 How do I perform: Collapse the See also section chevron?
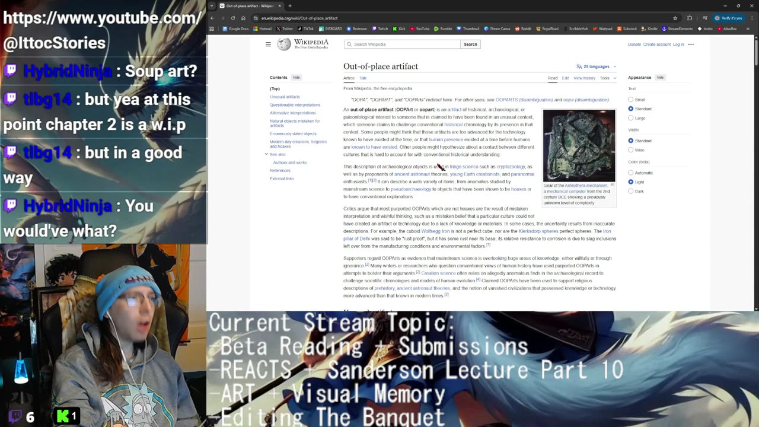pos(266,154)
